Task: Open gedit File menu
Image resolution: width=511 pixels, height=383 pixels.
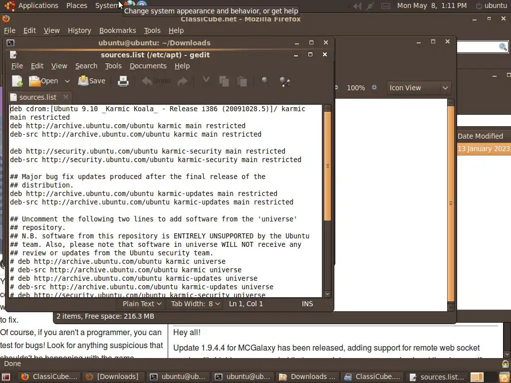Action: pyautogui.click(x=17, y=66)
